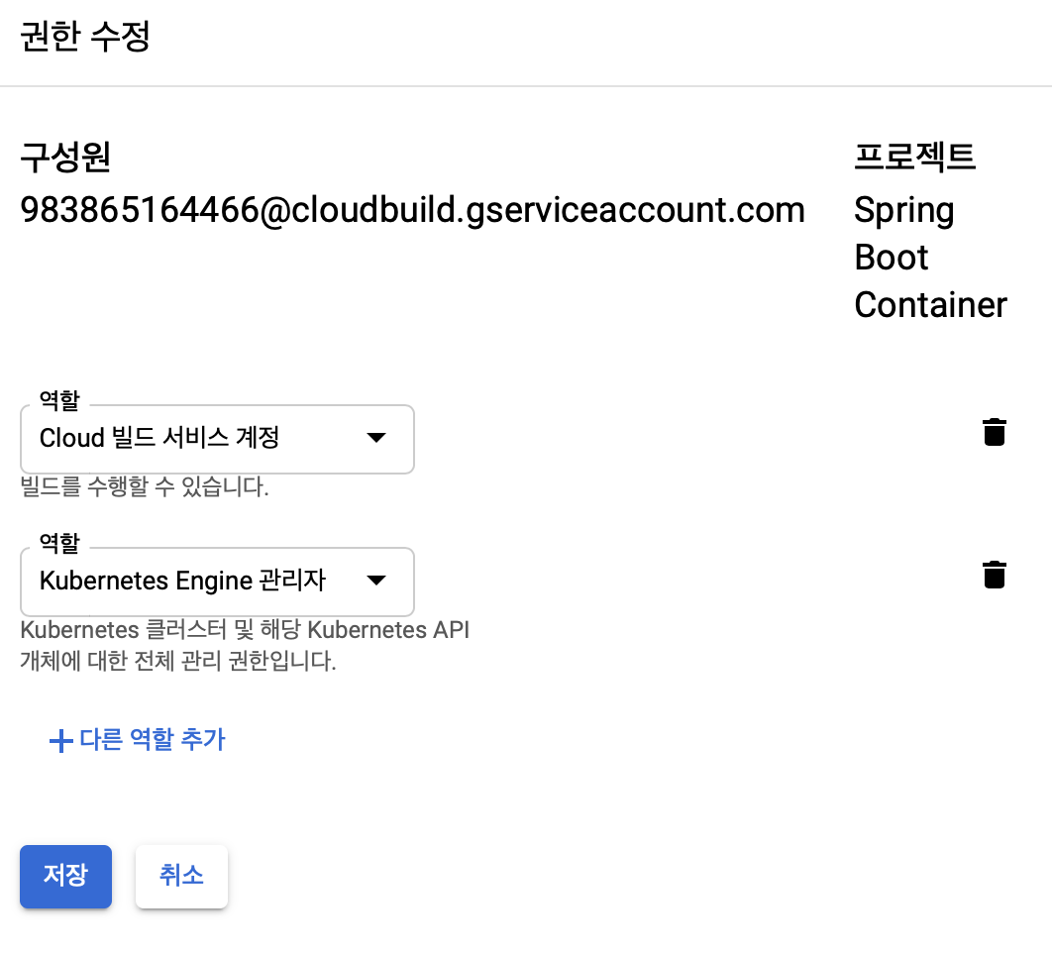Click the trash icon next to the Kubernetes role
The height and width of the screenshot is (955, 1052).
click(x=994, y=574)
